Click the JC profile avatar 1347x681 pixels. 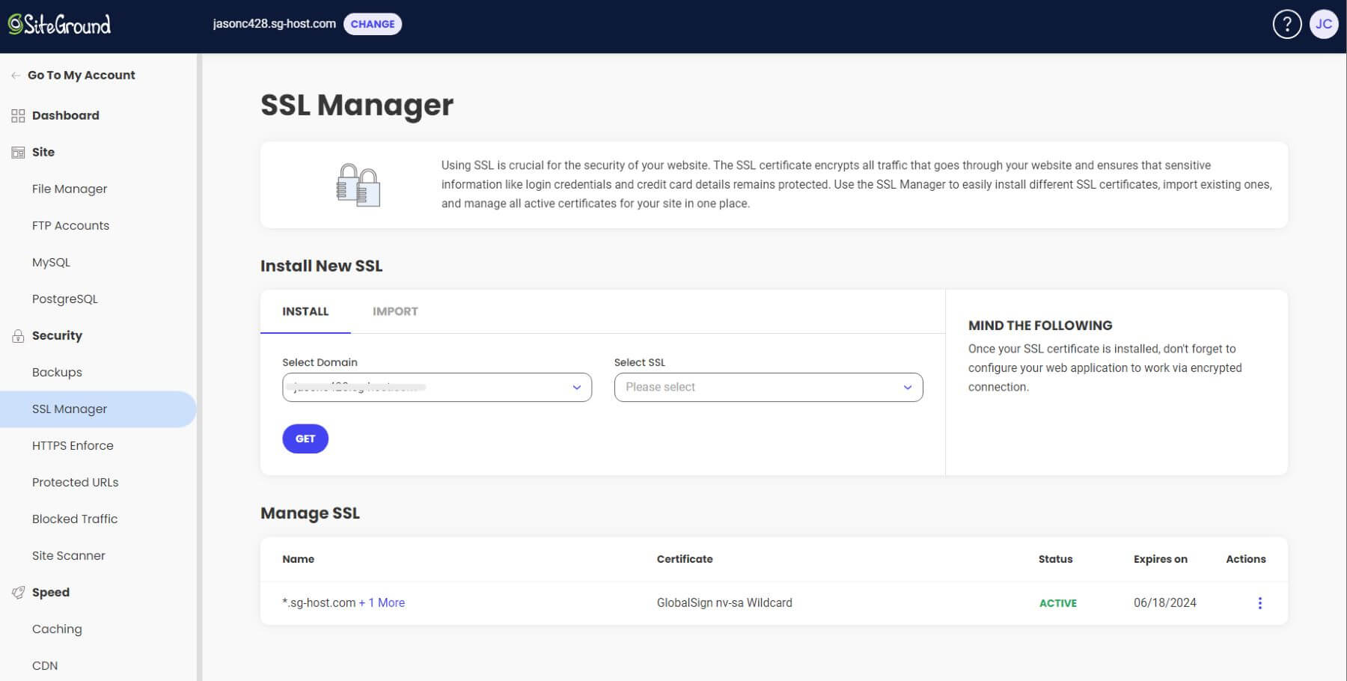click(x=1325, y=23)
